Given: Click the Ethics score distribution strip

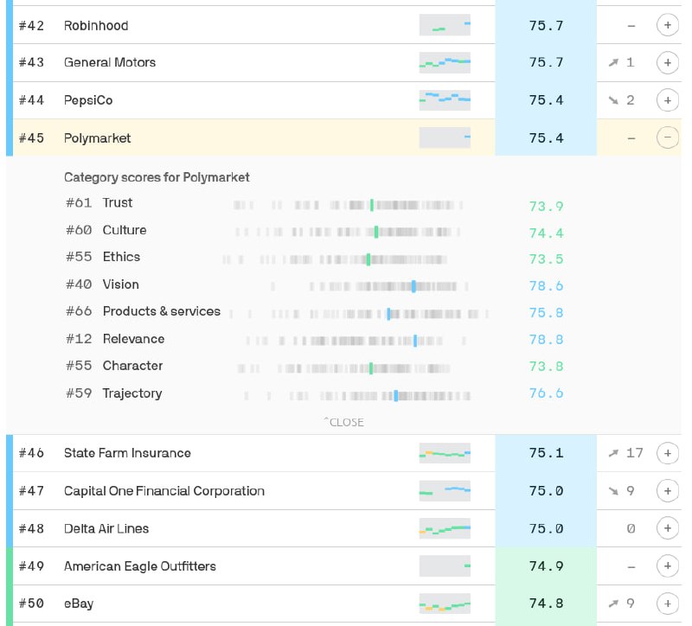Looking at the screenshot, I should (335, 259).
